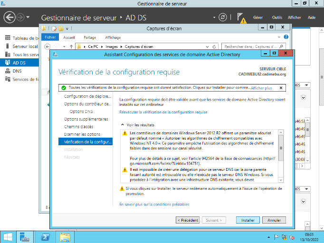Click Images in the Explorer address path

coord(112,47)
